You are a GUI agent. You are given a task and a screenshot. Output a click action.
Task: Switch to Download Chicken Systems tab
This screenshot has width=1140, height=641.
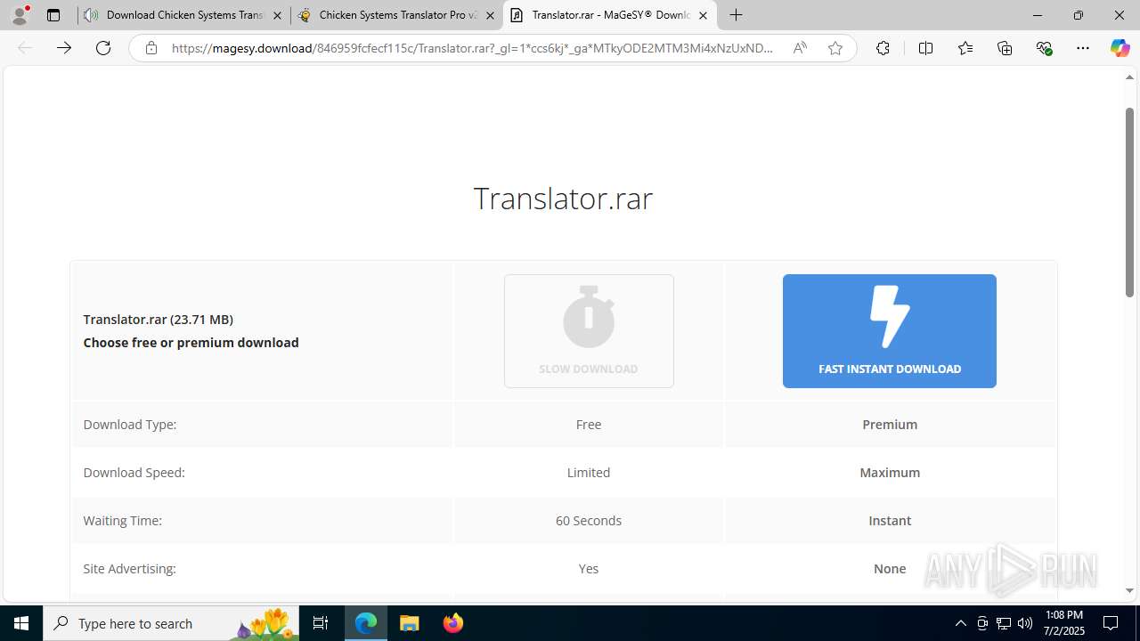click(184, 15)
